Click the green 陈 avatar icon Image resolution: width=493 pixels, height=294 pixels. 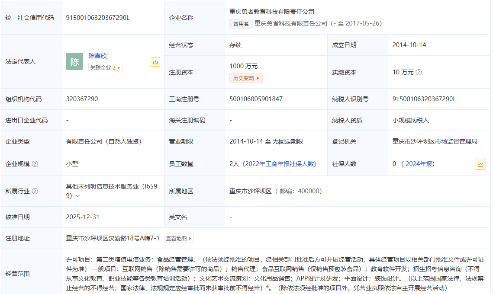[x=74, y=61]
